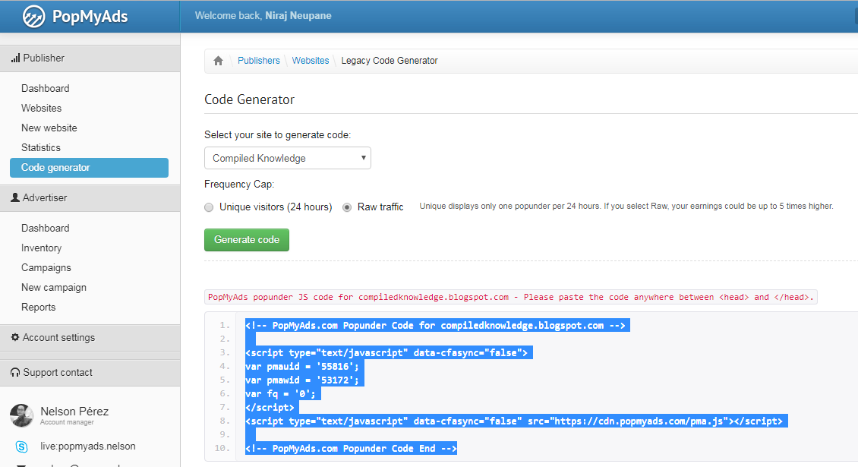Click the Support contact headset icon
Viewport: 858px width, 467px height.
point(15,372)
